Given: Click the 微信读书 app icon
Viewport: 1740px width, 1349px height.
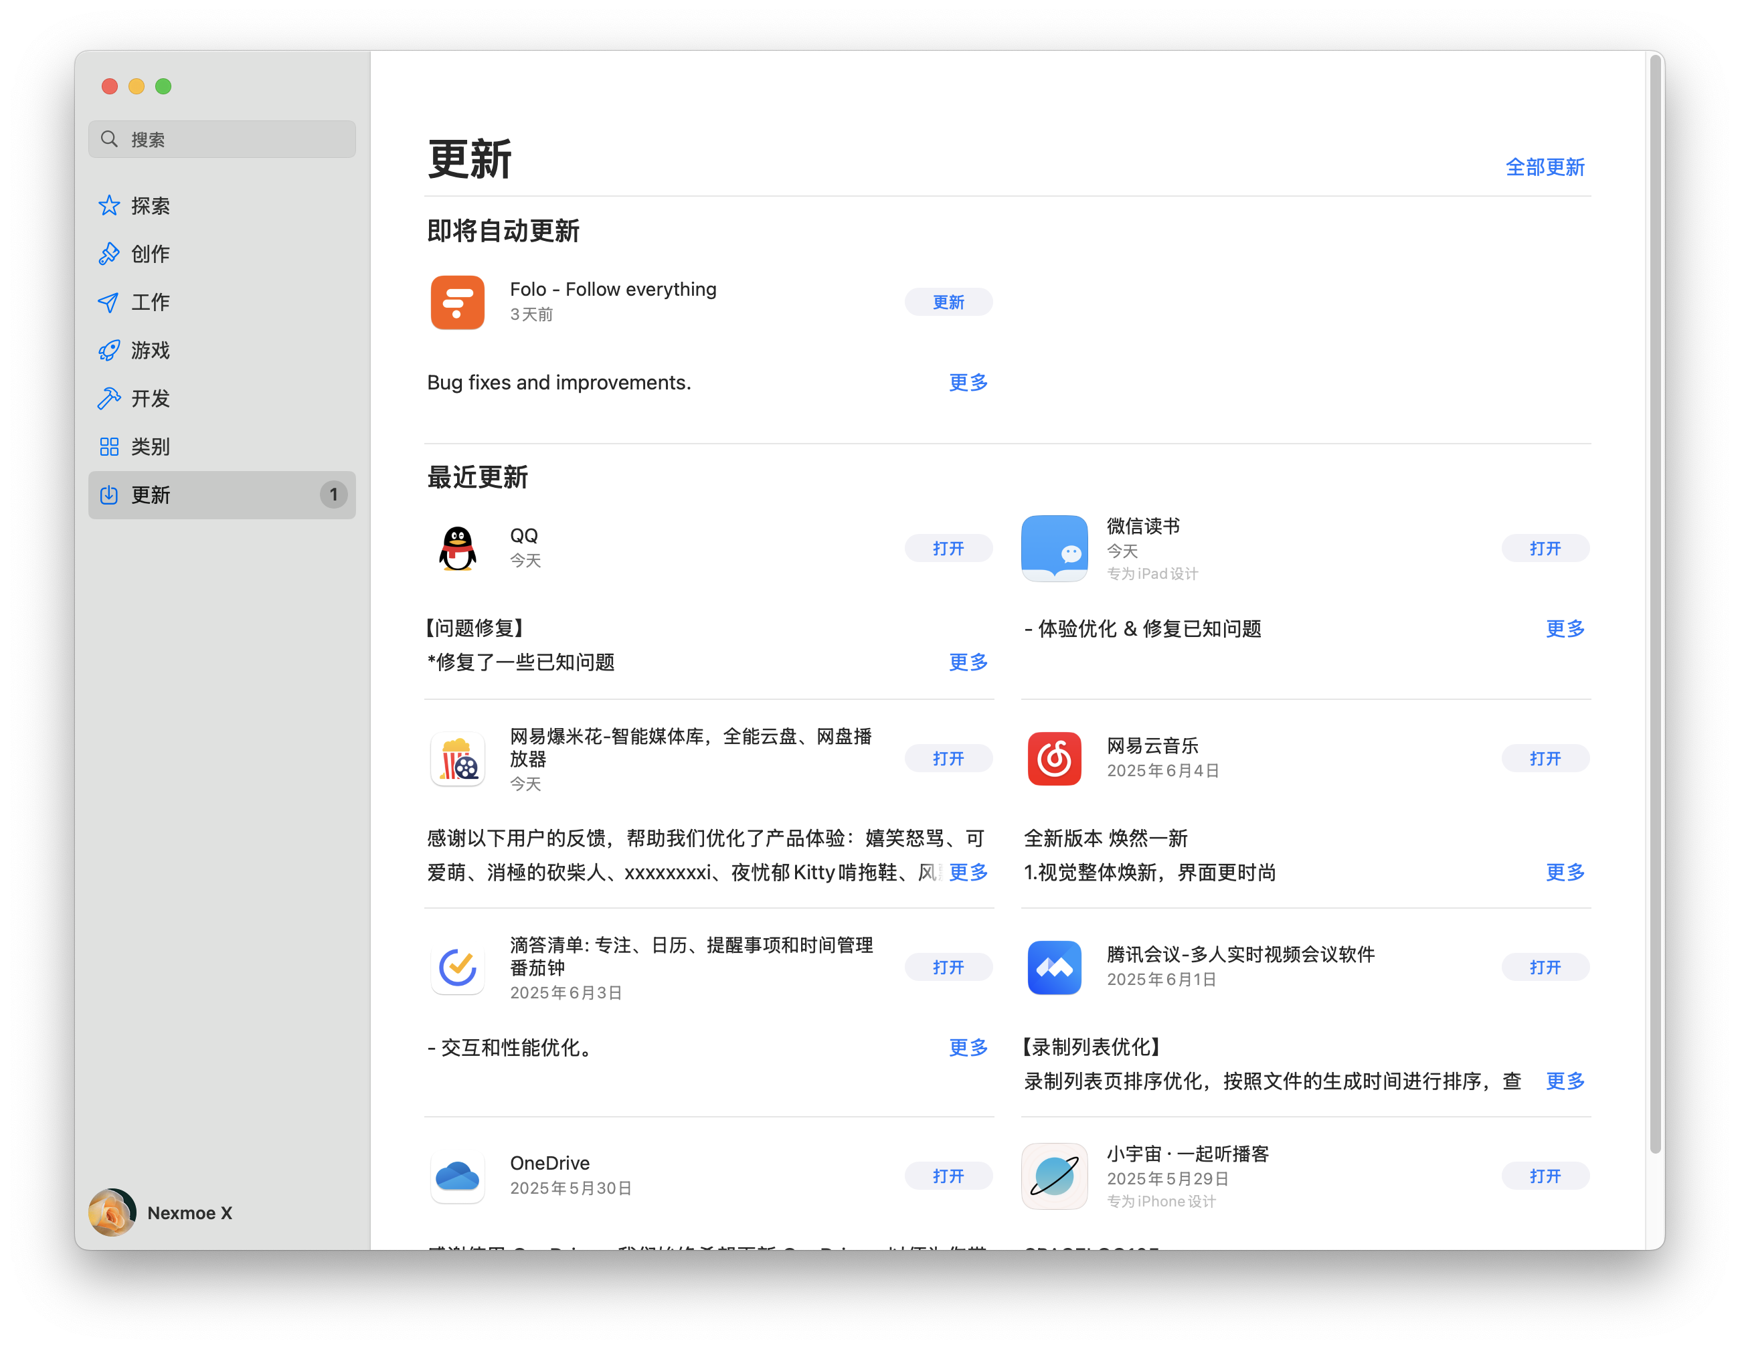Looking at the screenshot, I should 1054,548.
